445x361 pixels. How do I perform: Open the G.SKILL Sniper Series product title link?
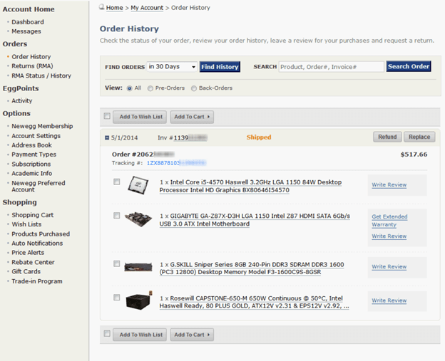tap(252, 268)
